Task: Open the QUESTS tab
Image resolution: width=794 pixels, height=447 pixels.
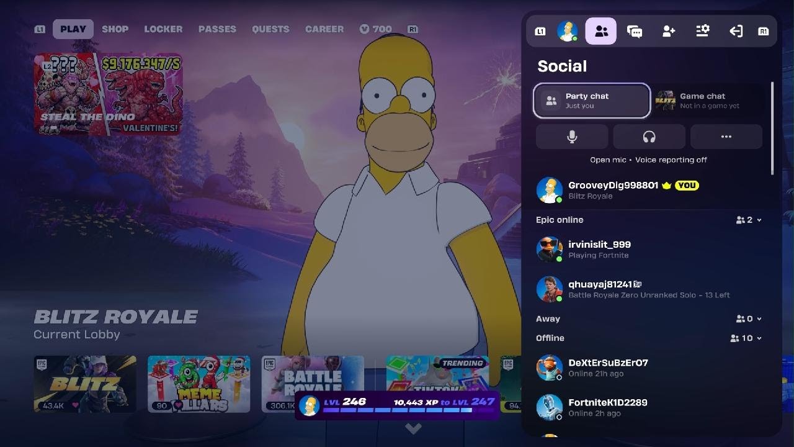Action: [x=270, y=29]
